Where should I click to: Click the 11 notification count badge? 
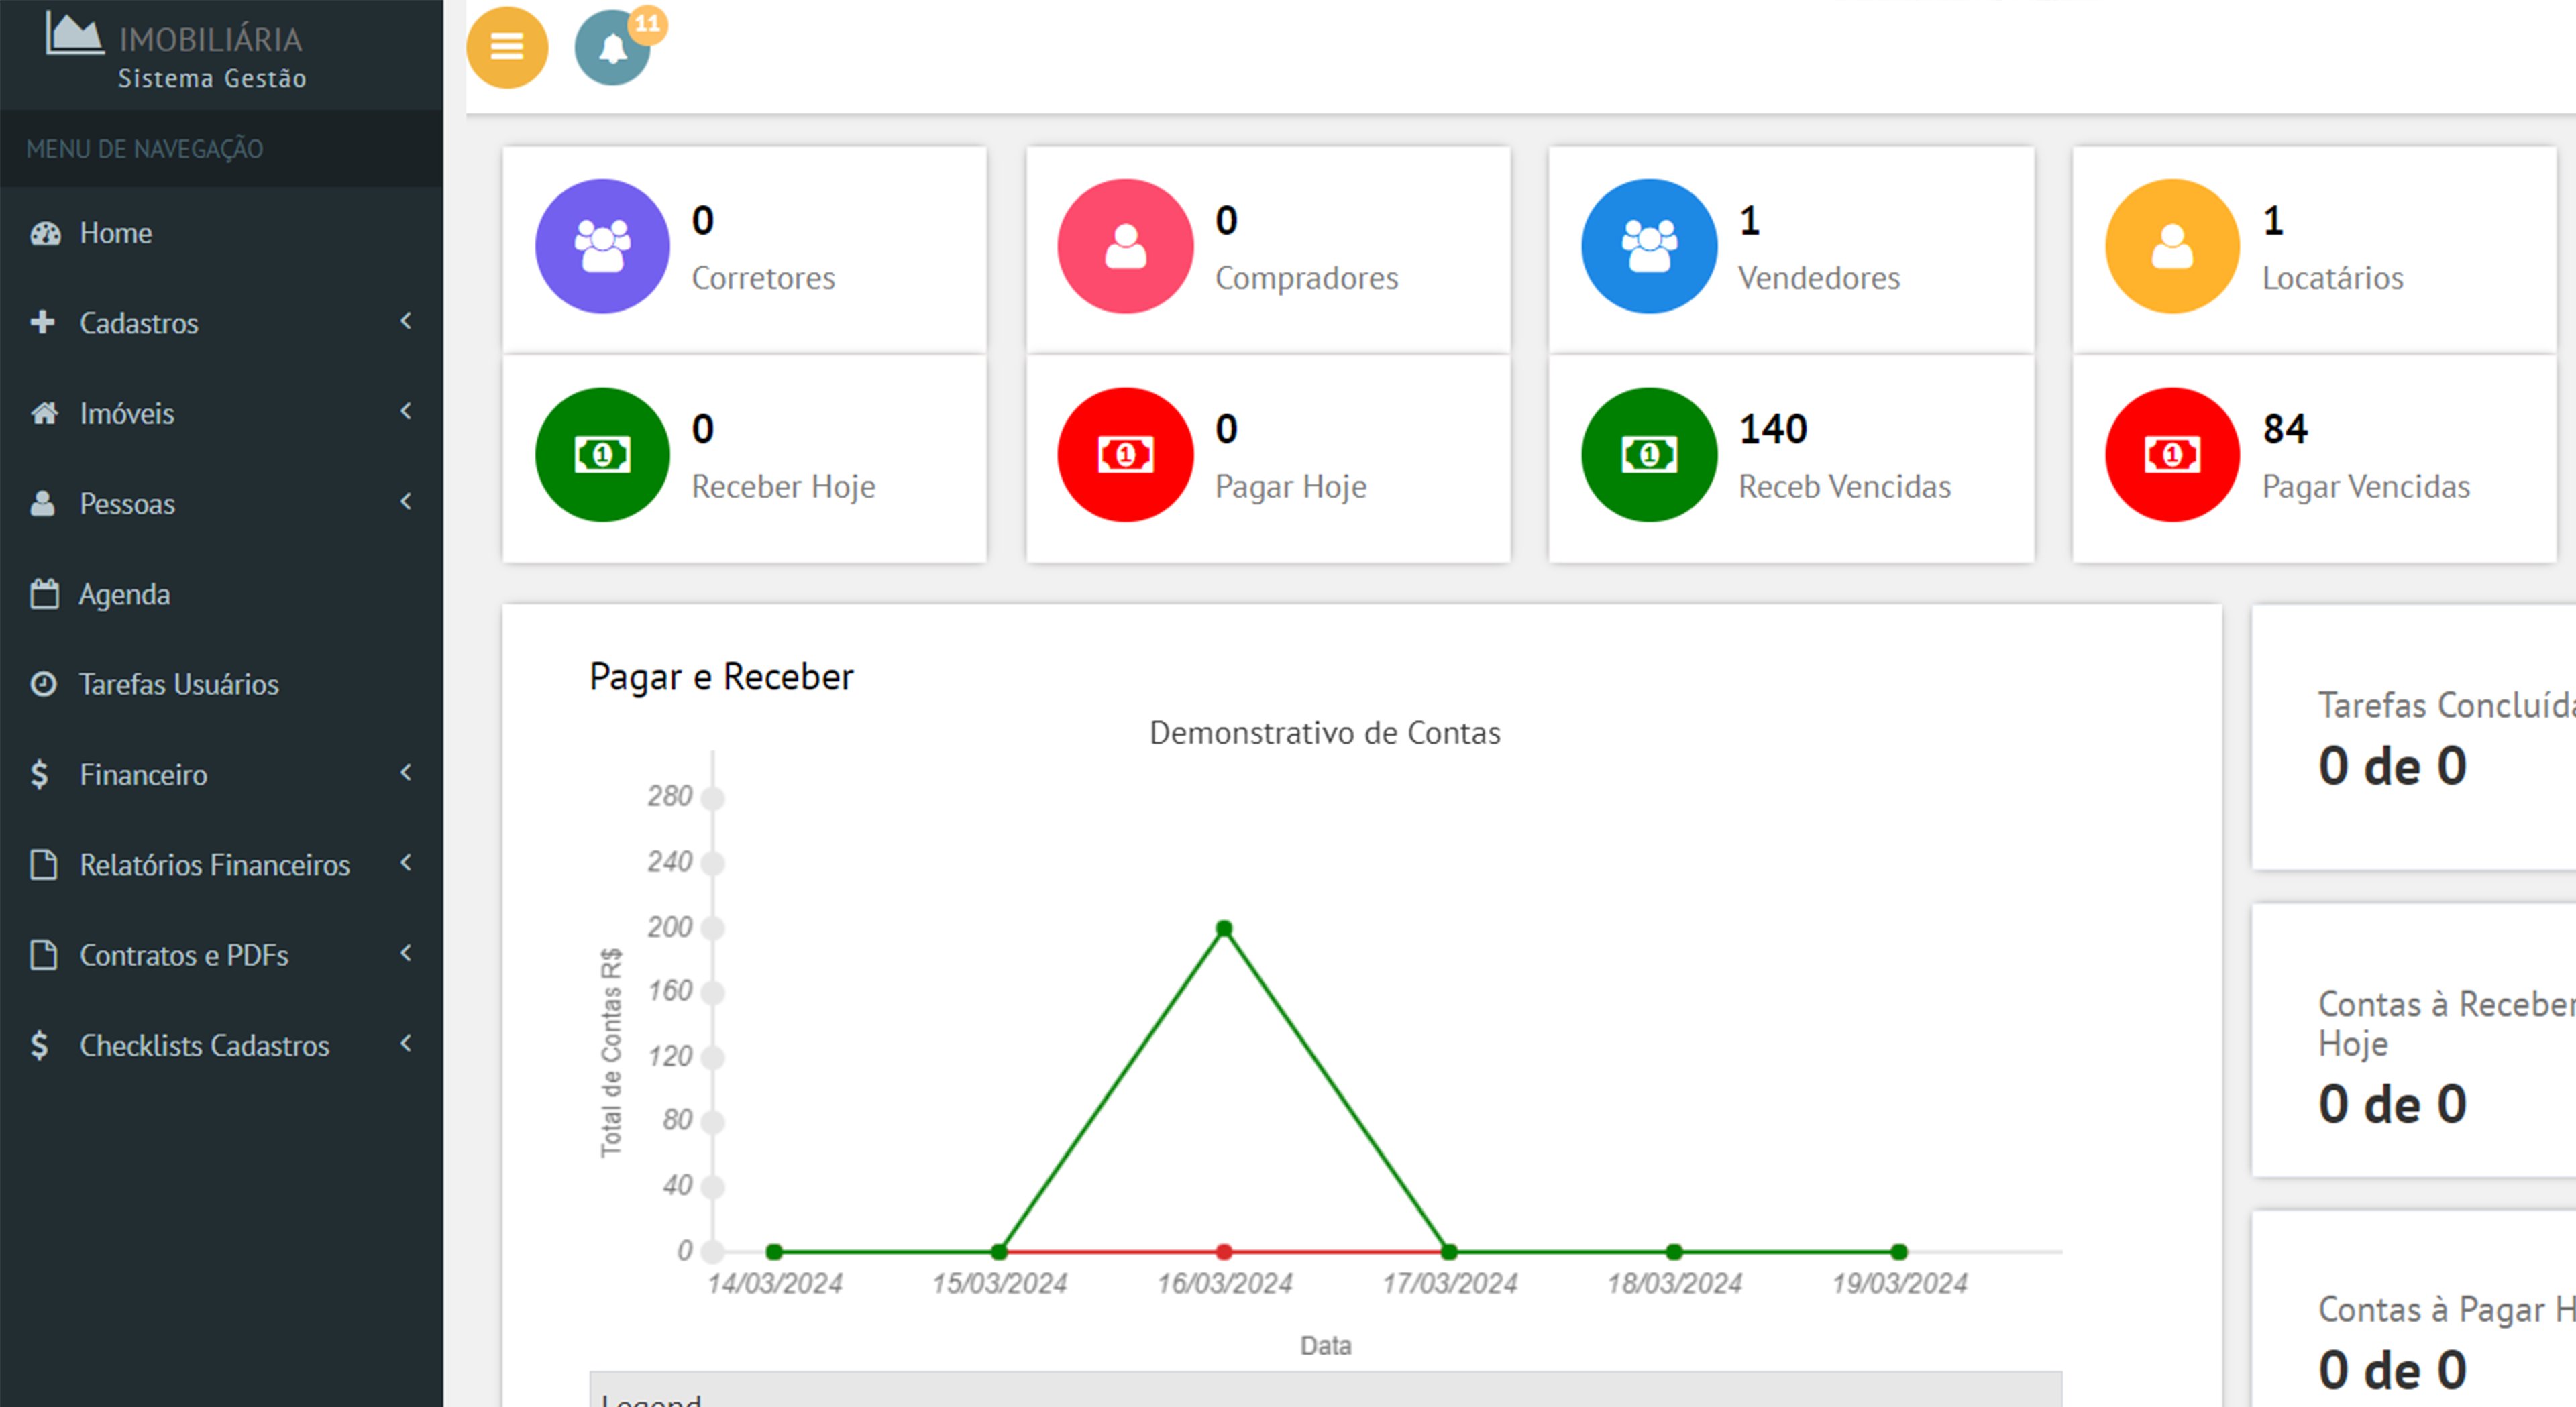pyautogui.click(x=647, y=24)
